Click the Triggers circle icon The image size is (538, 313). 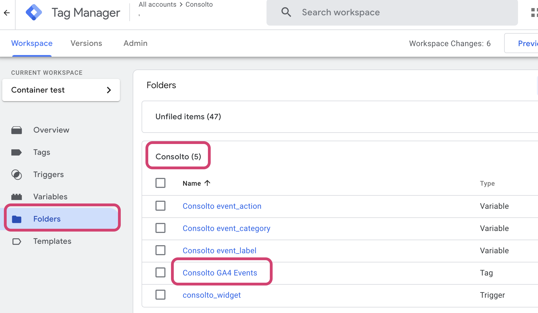click(17, 175)
